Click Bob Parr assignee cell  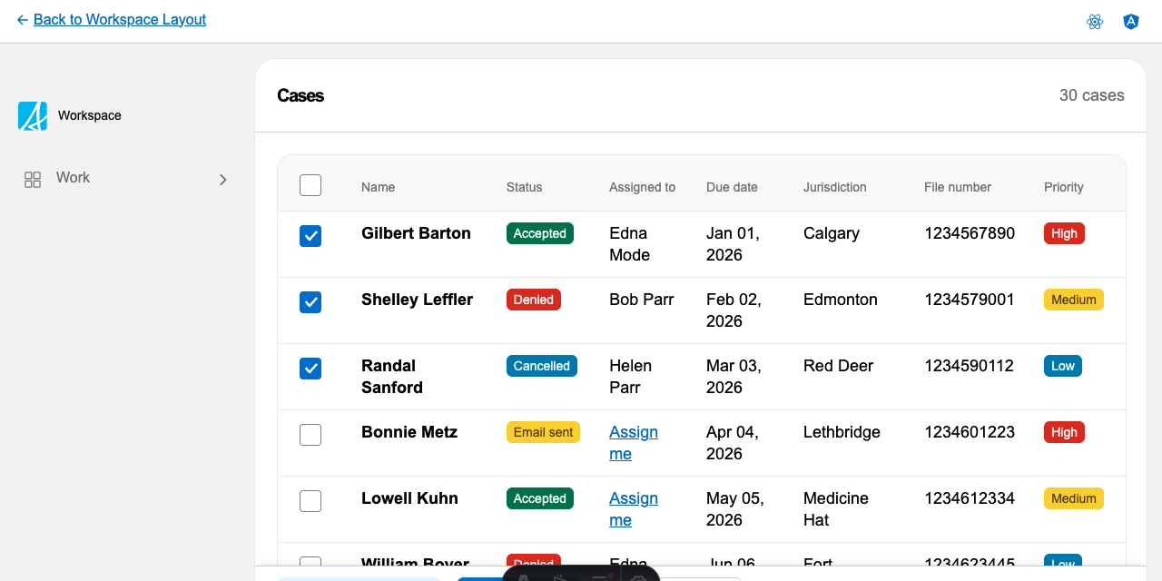point(642,300)
